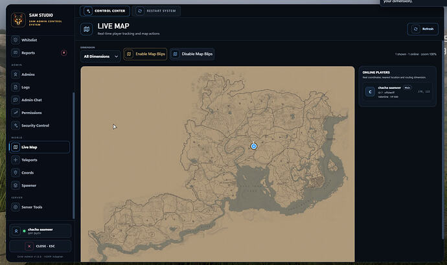Click the '1 shown · 1 online' status text
Screen dimensions: 447x265
(x=416, y=54)
